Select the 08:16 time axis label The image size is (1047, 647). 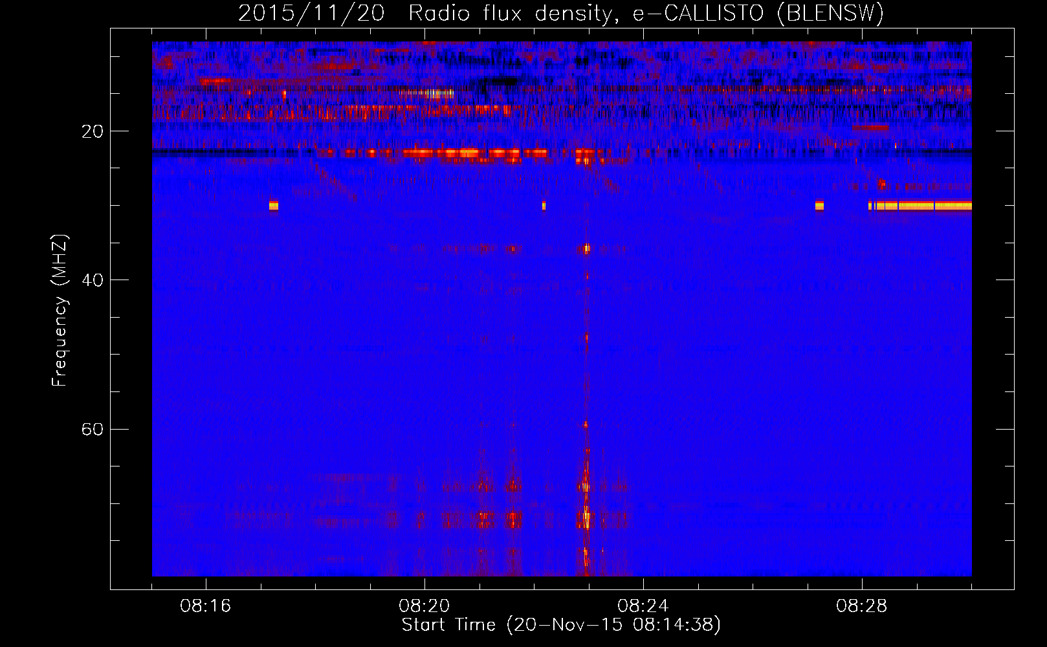pos(206,606)
